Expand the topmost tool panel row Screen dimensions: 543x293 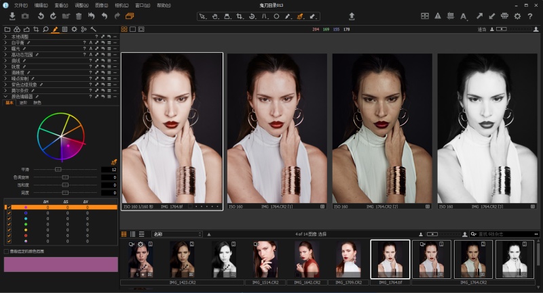pos(5,37)
